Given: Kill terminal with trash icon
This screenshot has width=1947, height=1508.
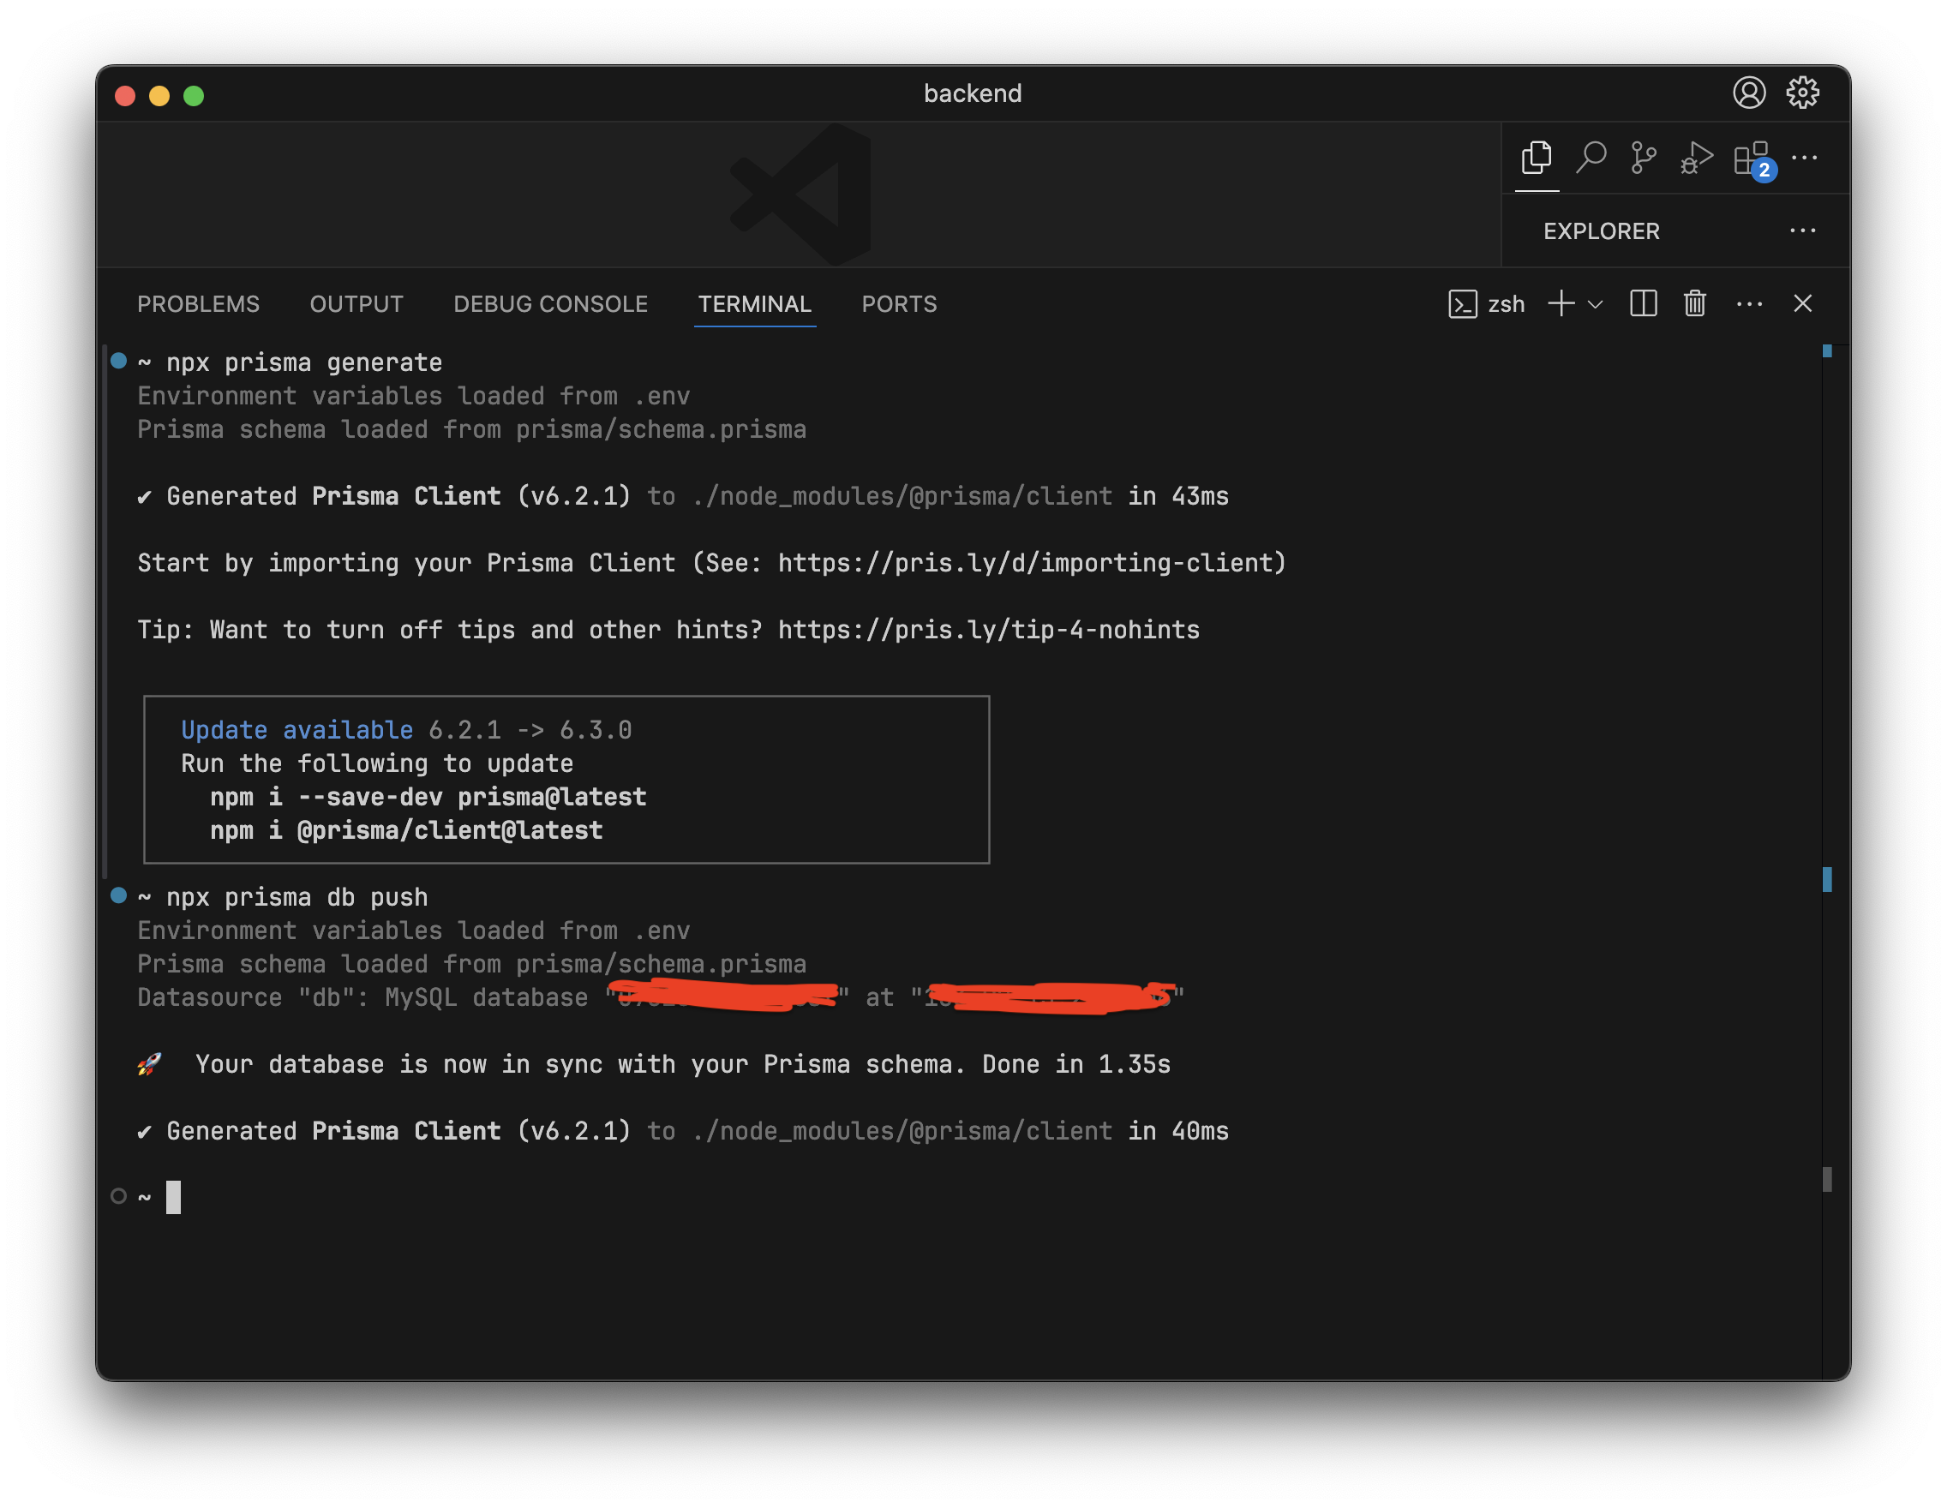Looking at the screenshot, I should tap(1695, 304).
